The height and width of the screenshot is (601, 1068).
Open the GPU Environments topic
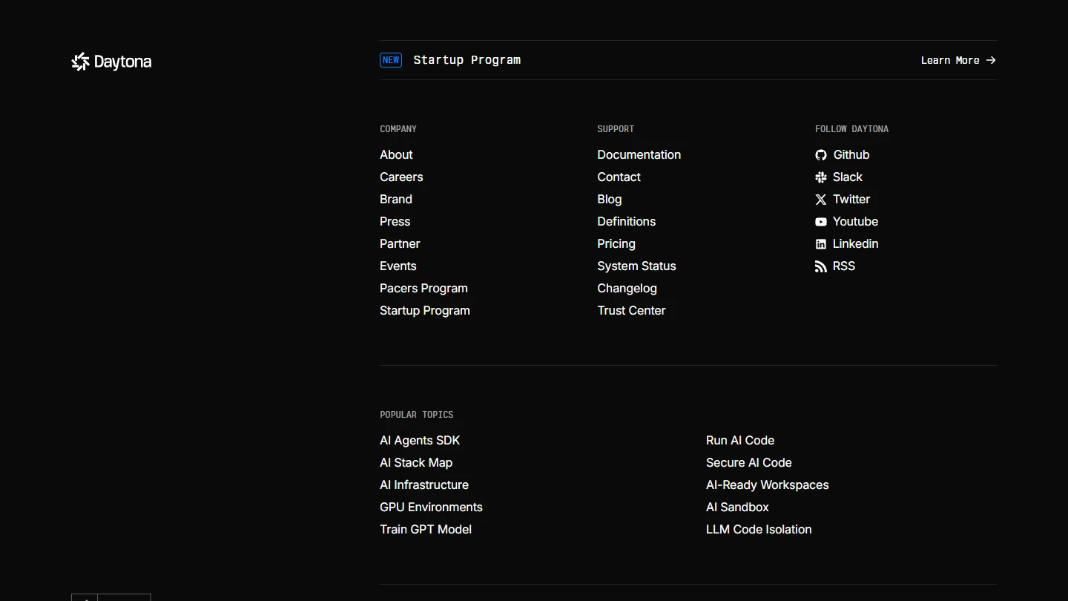click(431, 507)
